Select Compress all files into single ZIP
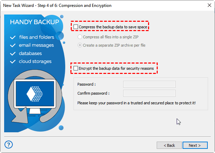215x153 pixels. (x=80, y=37)
